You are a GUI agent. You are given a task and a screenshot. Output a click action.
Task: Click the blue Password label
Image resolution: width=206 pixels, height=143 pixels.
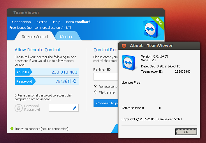(24, 81)
